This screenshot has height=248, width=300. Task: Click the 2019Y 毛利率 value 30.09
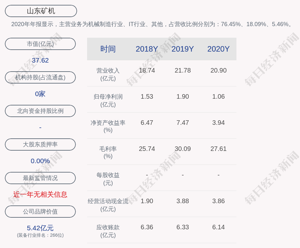click(x=183, y=149)
